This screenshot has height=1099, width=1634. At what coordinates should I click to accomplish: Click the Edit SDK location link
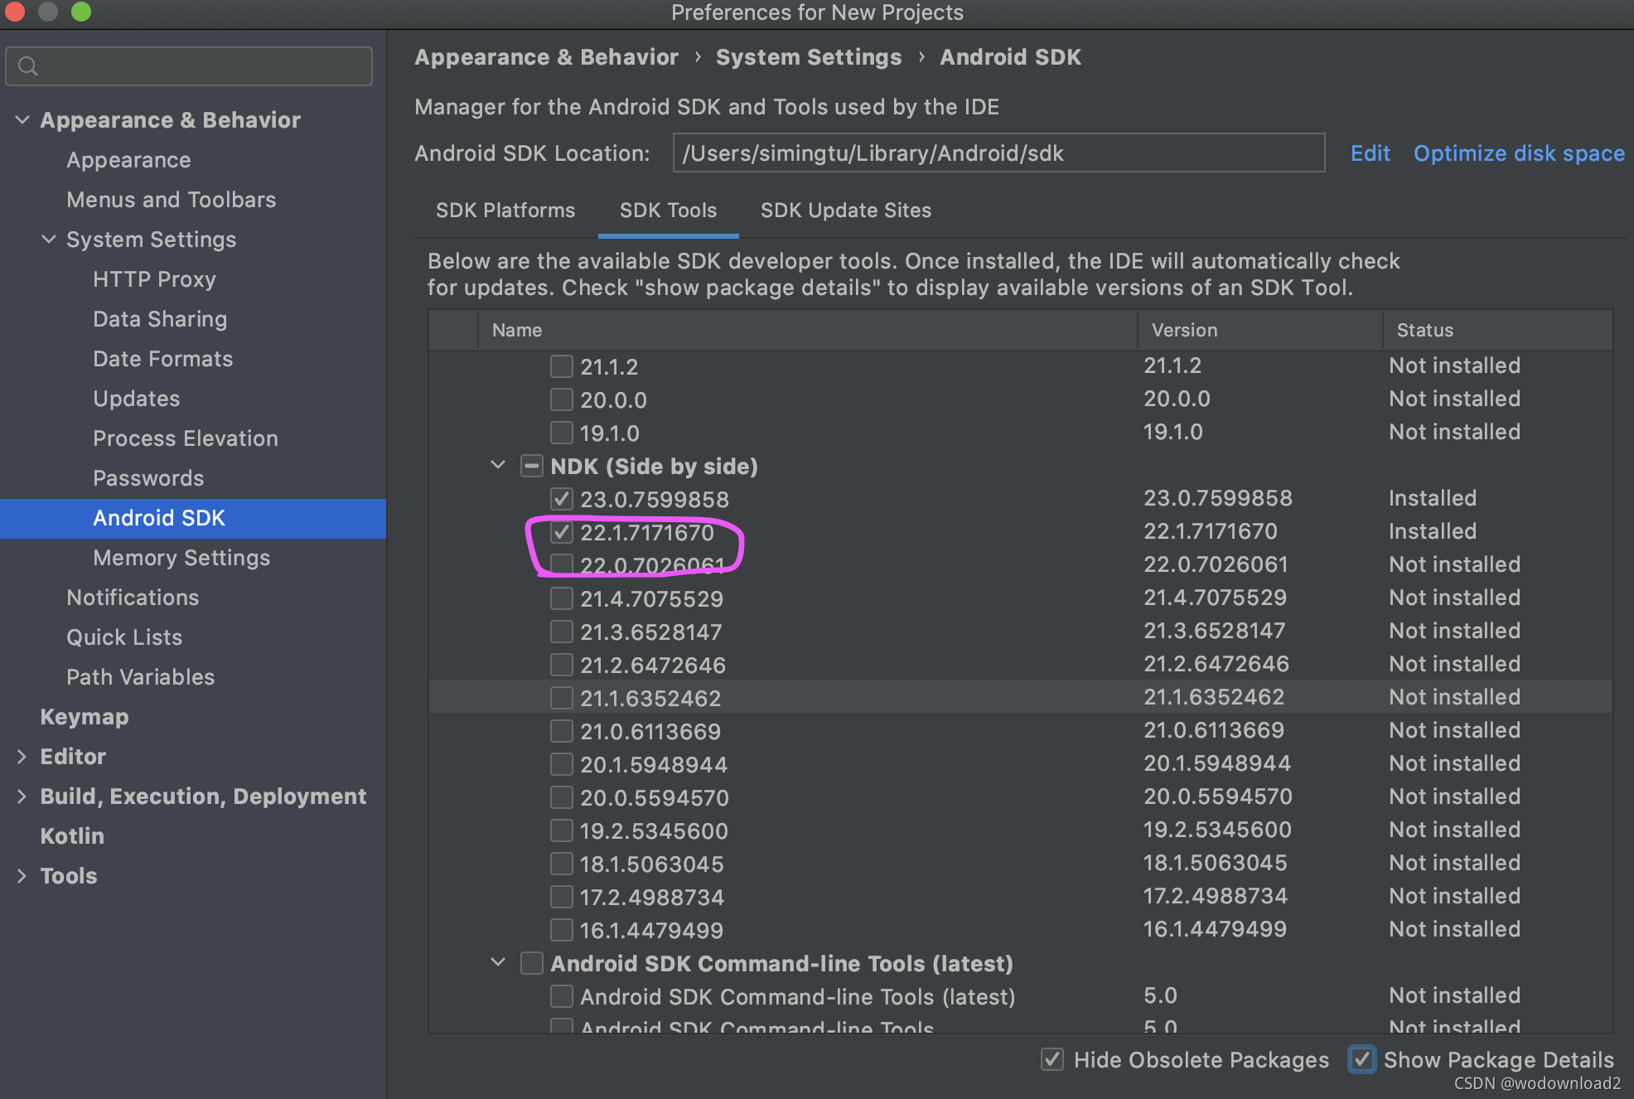pyautogui.click(x=1371, y=153)
